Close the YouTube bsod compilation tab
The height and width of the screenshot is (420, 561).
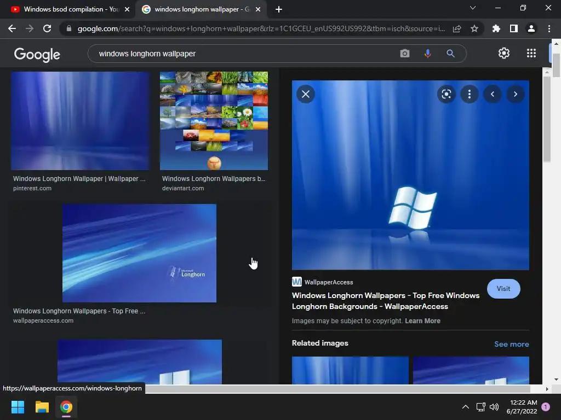pyautogui.click(x=127, y=10)
